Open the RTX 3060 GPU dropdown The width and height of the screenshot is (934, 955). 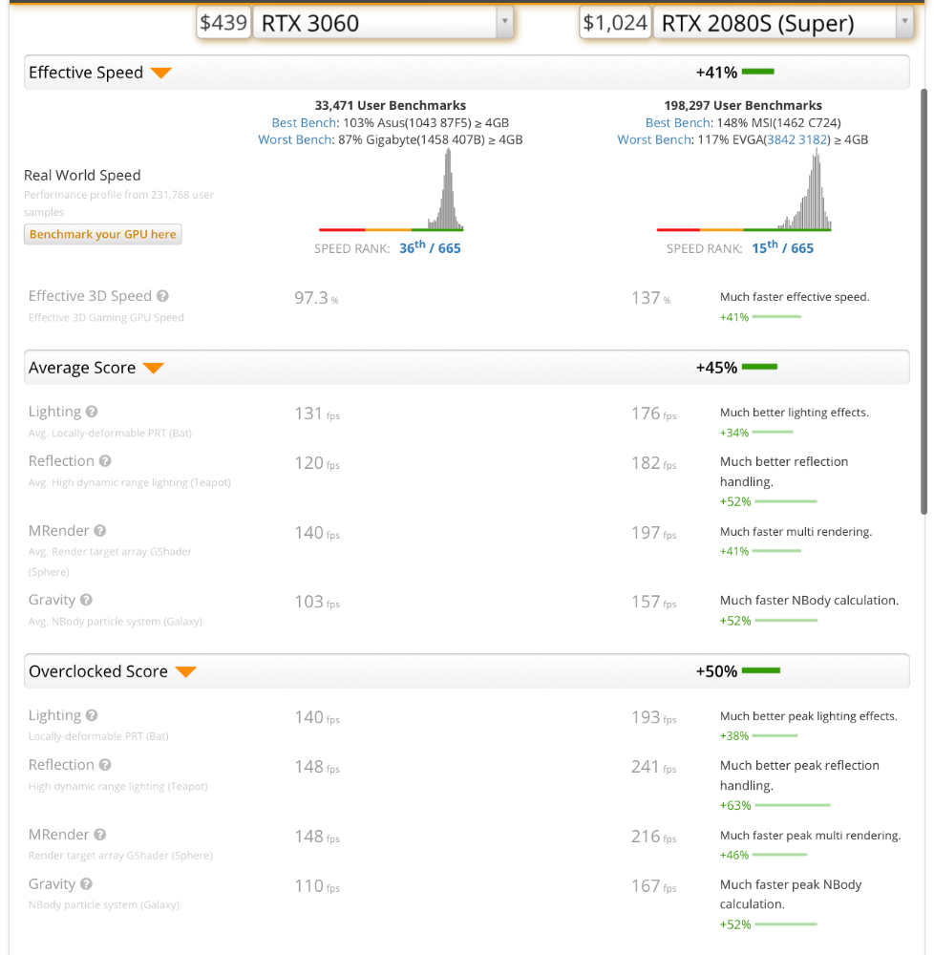[504, 23]
